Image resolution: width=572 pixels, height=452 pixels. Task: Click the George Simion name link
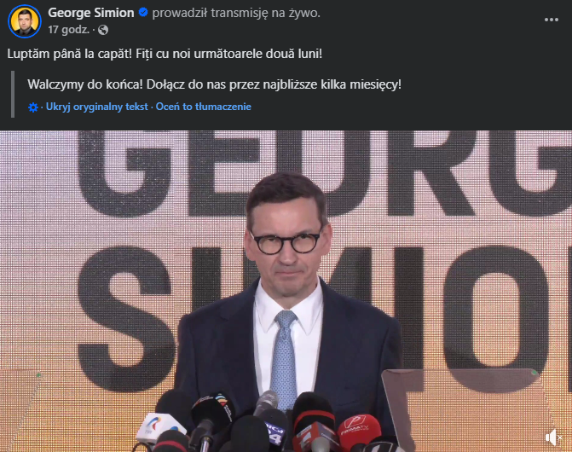tap(91, 13)
